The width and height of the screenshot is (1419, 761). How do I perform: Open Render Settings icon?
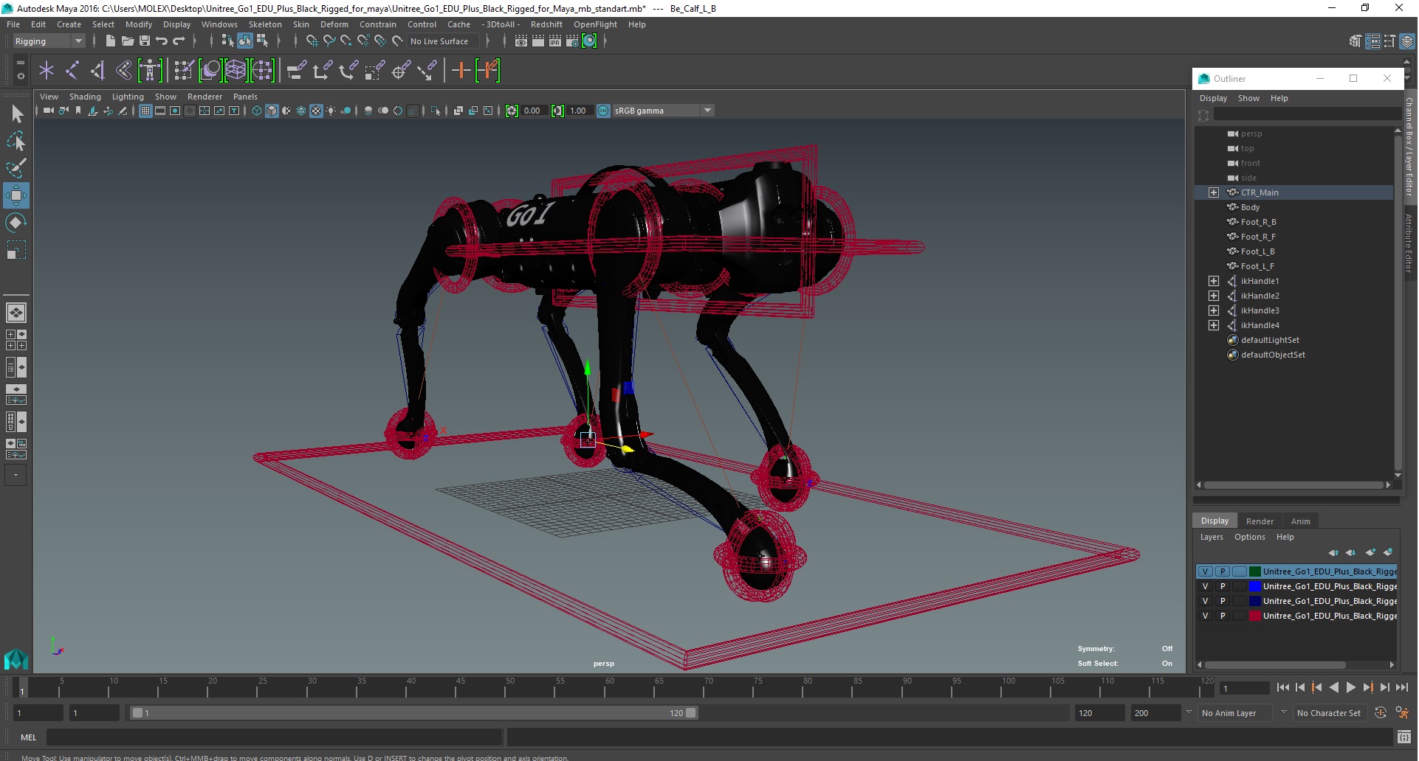(572, 41)
